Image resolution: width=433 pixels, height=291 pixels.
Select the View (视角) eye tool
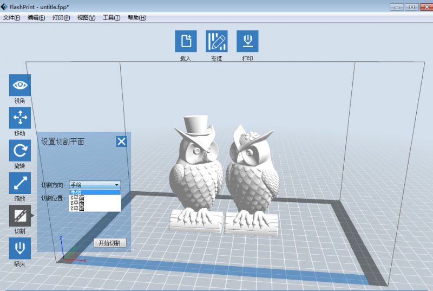click(20, 85)
